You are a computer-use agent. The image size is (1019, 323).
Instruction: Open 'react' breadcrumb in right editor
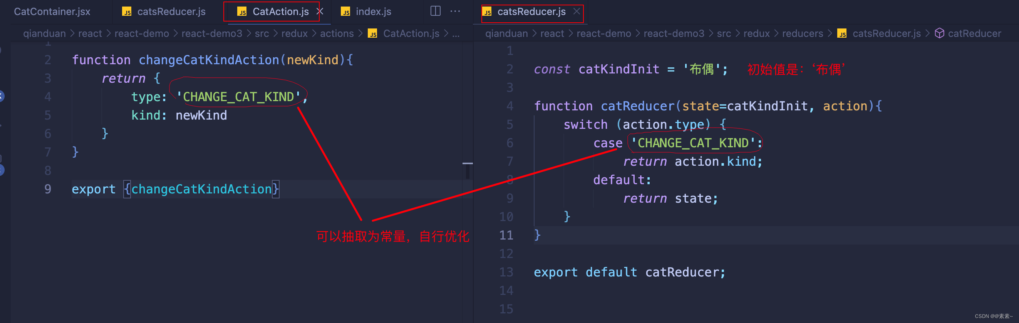coord(552,33)
